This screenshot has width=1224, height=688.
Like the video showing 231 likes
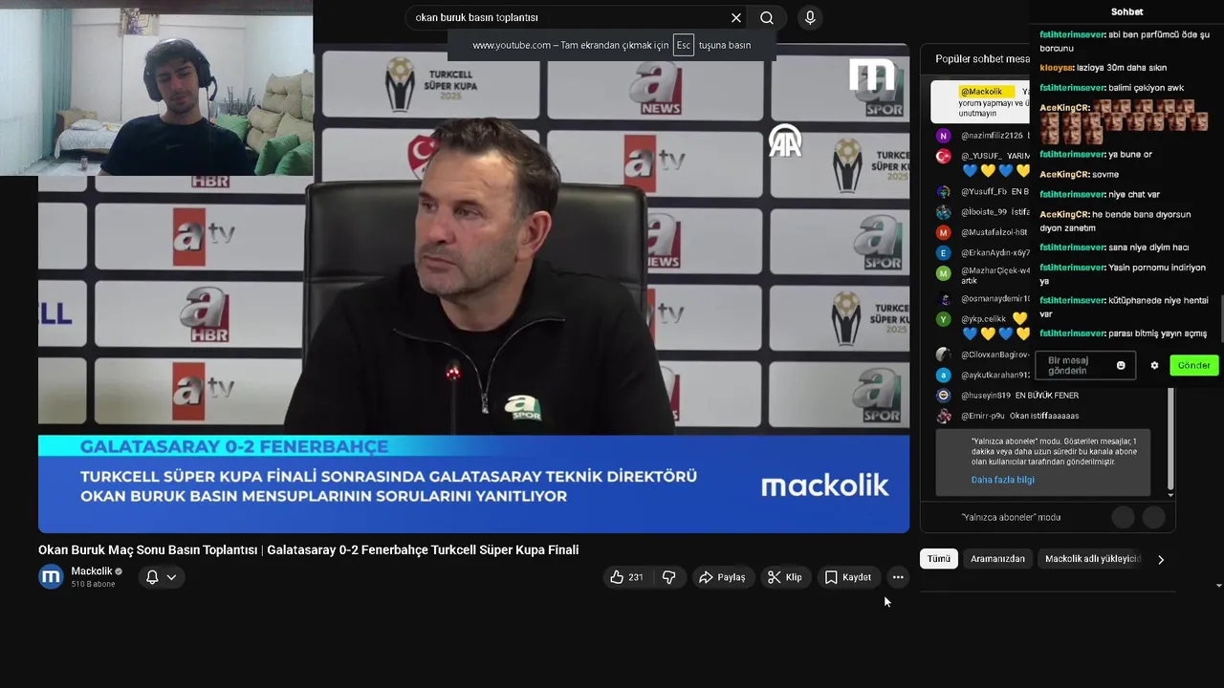[x=627, y=577]
